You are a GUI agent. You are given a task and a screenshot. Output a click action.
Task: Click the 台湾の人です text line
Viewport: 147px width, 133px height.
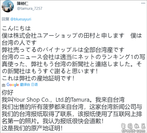[19, 43]
